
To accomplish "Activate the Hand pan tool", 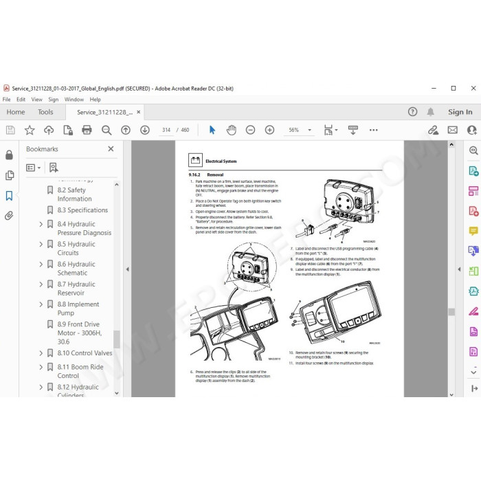I will point(232,130).
